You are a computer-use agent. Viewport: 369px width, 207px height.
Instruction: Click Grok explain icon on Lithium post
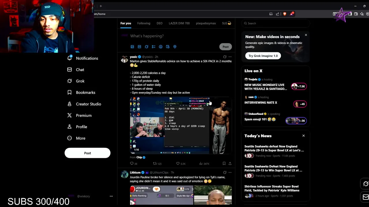(225, 172)
